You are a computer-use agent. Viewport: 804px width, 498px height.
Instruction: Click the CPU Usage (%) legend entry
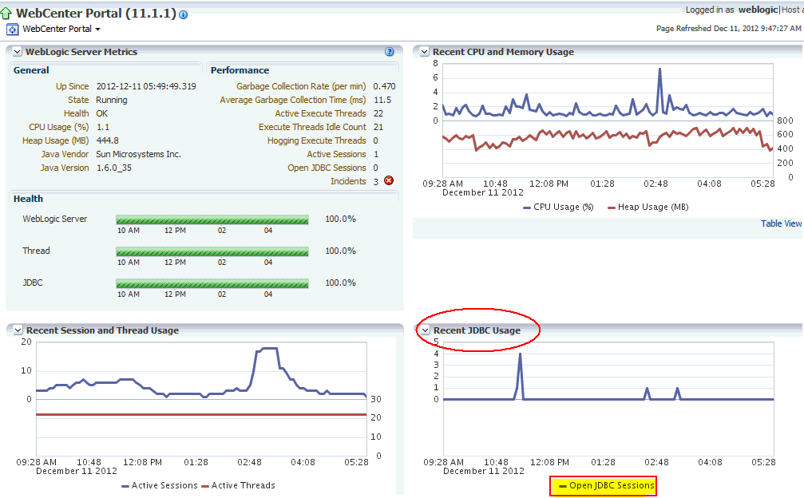(x=558, y=207)
